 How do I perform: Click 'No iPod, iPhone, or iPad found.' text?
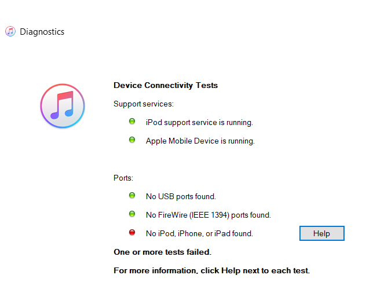199,233
